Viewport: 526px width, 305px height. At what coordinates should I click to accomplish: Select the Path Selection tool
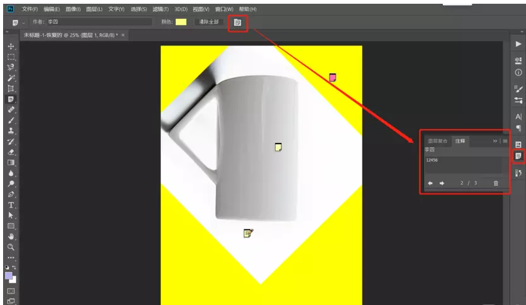click(x=11, y=216)
